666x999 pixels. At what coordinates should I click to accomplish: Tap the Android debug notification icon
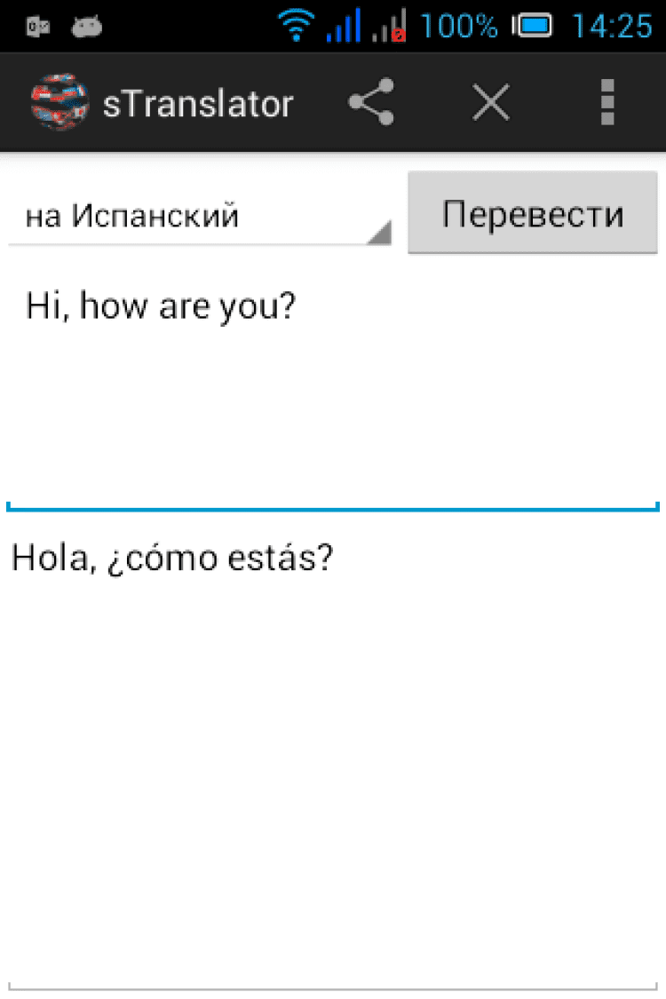pos(86,28)
